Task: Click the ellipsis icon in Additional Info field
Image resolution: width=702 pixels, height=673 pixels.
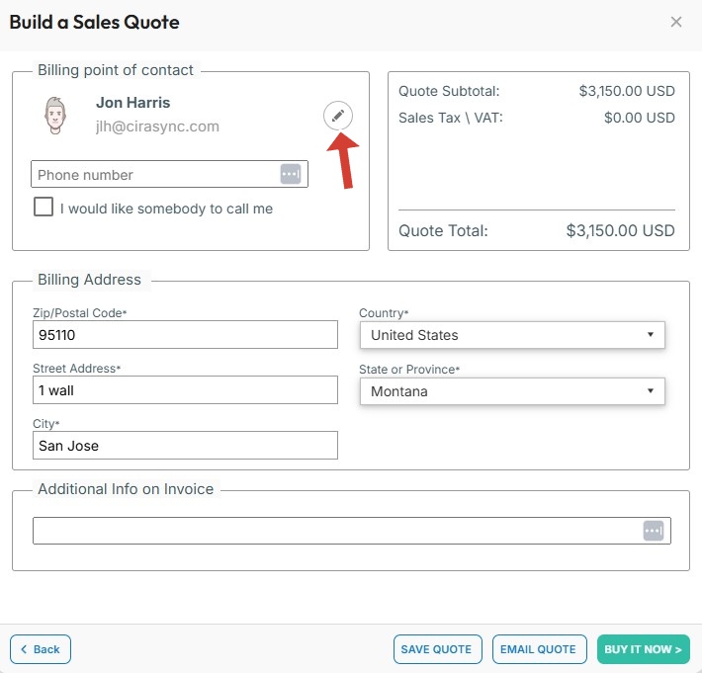Action: 653,531
